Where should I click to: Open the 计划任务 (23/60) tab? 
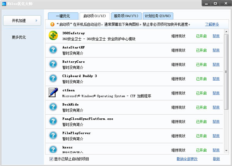[158, 16]
